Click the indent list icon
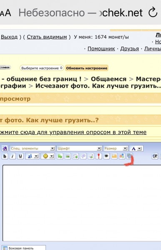161x250 pixels. [x=155, y=156]
